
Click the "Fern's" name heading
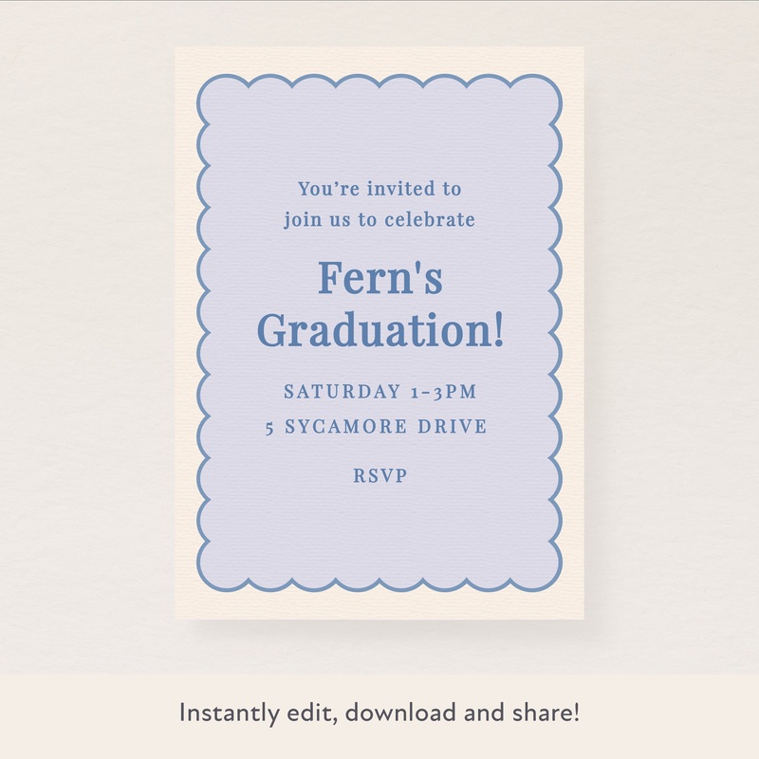coord(379,279)
